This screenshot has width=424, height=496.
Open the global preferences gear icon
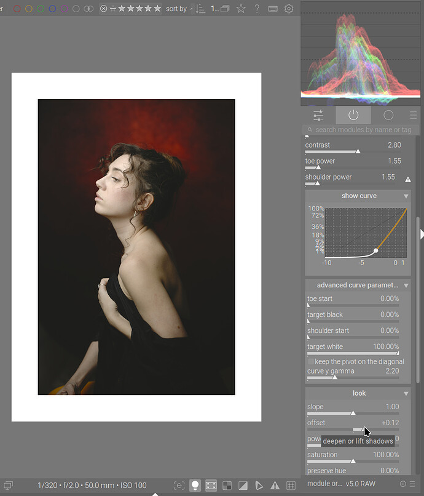coord(289,9)
